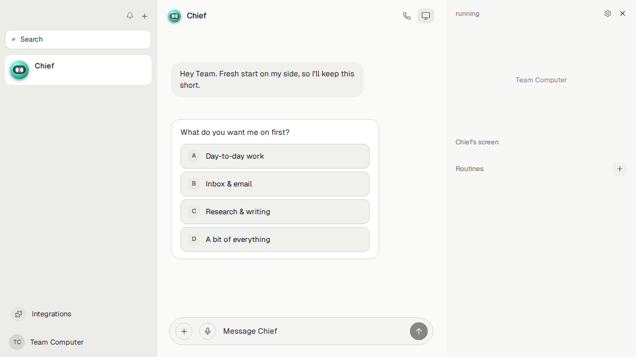Toggle the computer screen panel icon
The height and width of the screenshot is (357, 636).
click(426, 16)
